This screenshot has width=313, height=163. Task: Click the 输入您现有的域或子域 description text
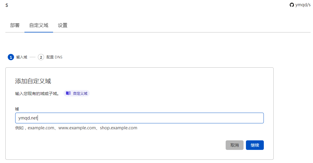click(x=37, y=94)
